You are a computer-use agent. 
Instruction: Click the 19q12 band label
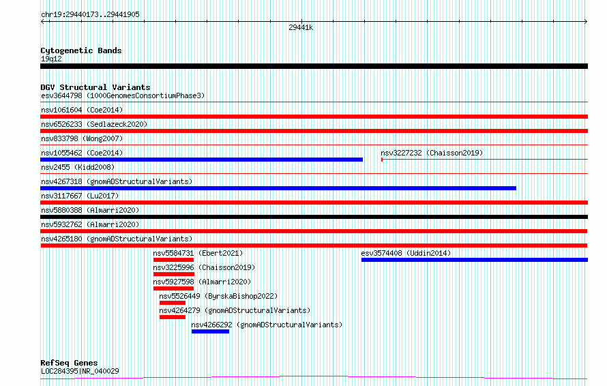click(x=51, y=59)
